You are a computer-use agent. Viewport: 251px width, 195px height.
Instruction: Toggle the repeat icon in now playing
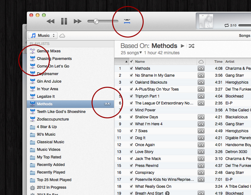click(226, 26)
